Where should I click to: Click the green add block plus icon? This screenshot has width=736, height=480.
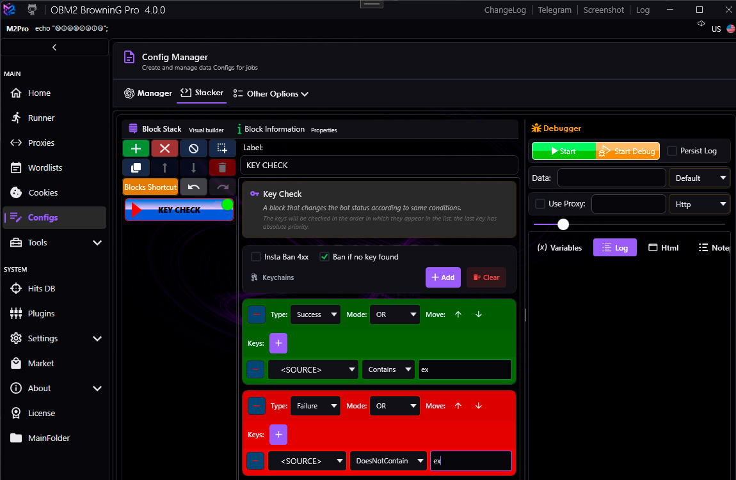(x=136, y=148)
